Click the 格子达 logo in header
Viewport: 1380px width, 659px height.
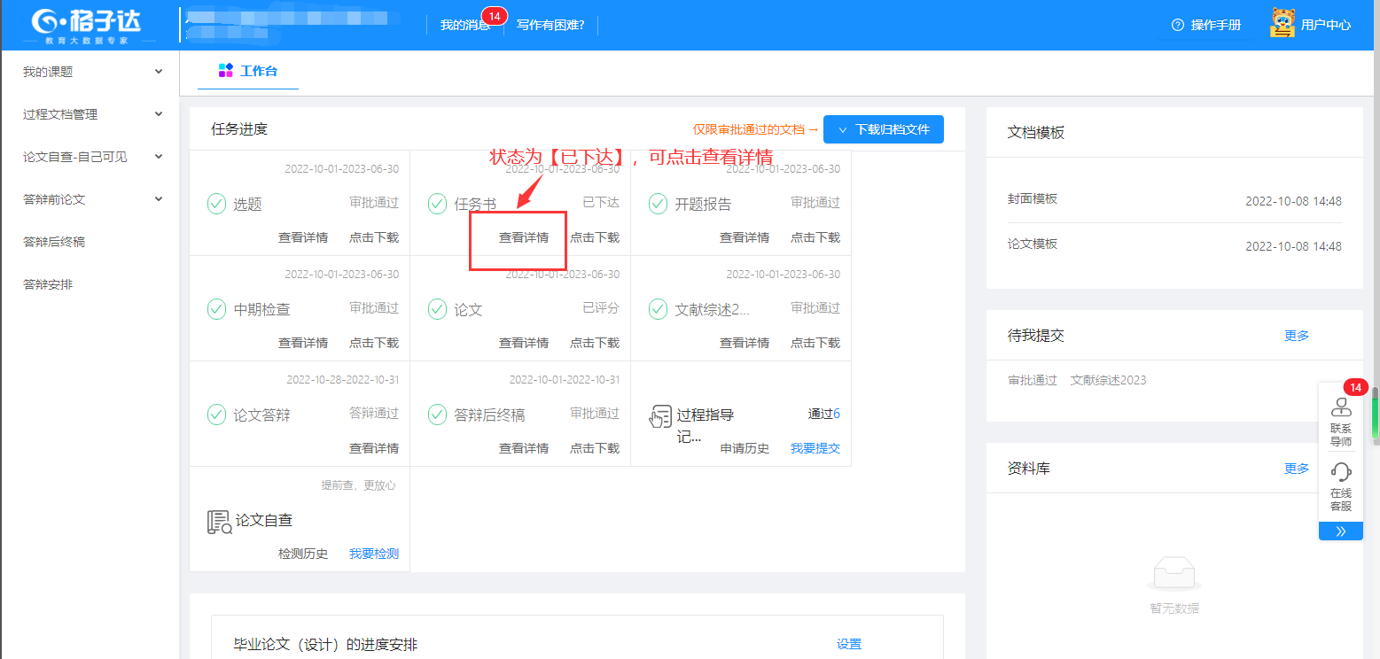tap(87, 25)
